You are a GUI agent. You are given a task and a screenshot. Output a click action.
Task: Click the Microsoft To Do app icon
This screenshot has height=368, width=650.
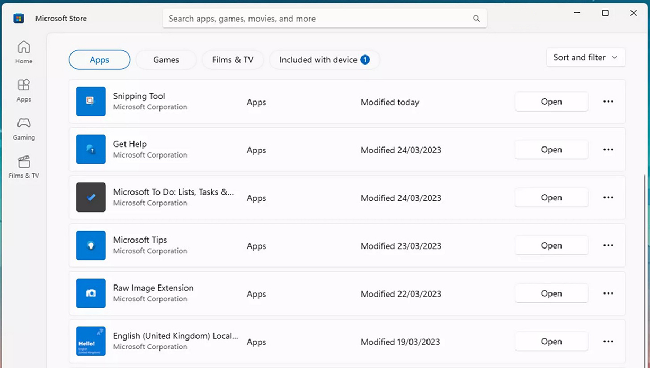pyautogui.click(x=91, y=197)
